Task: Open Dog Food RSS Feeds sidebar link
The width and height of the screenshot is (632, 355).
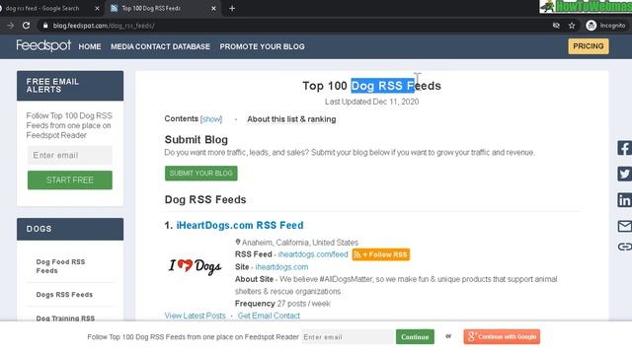Action: [60, 266]
